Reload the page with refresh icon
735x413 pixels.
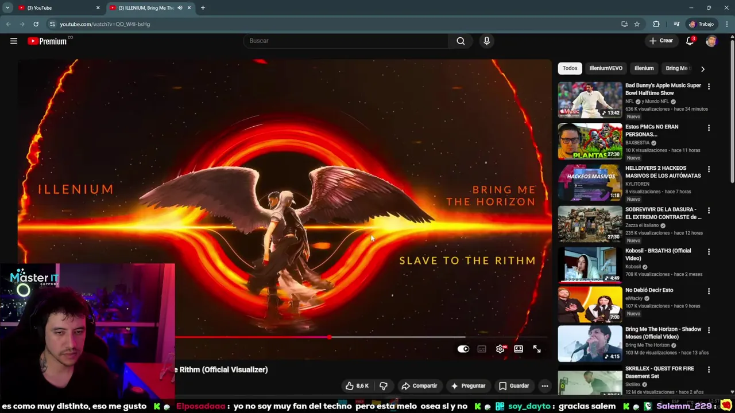[36, 24]
